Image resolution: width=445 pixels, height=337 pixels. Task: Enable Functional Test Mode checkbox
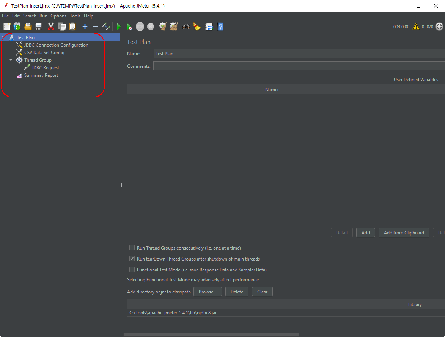132,270
